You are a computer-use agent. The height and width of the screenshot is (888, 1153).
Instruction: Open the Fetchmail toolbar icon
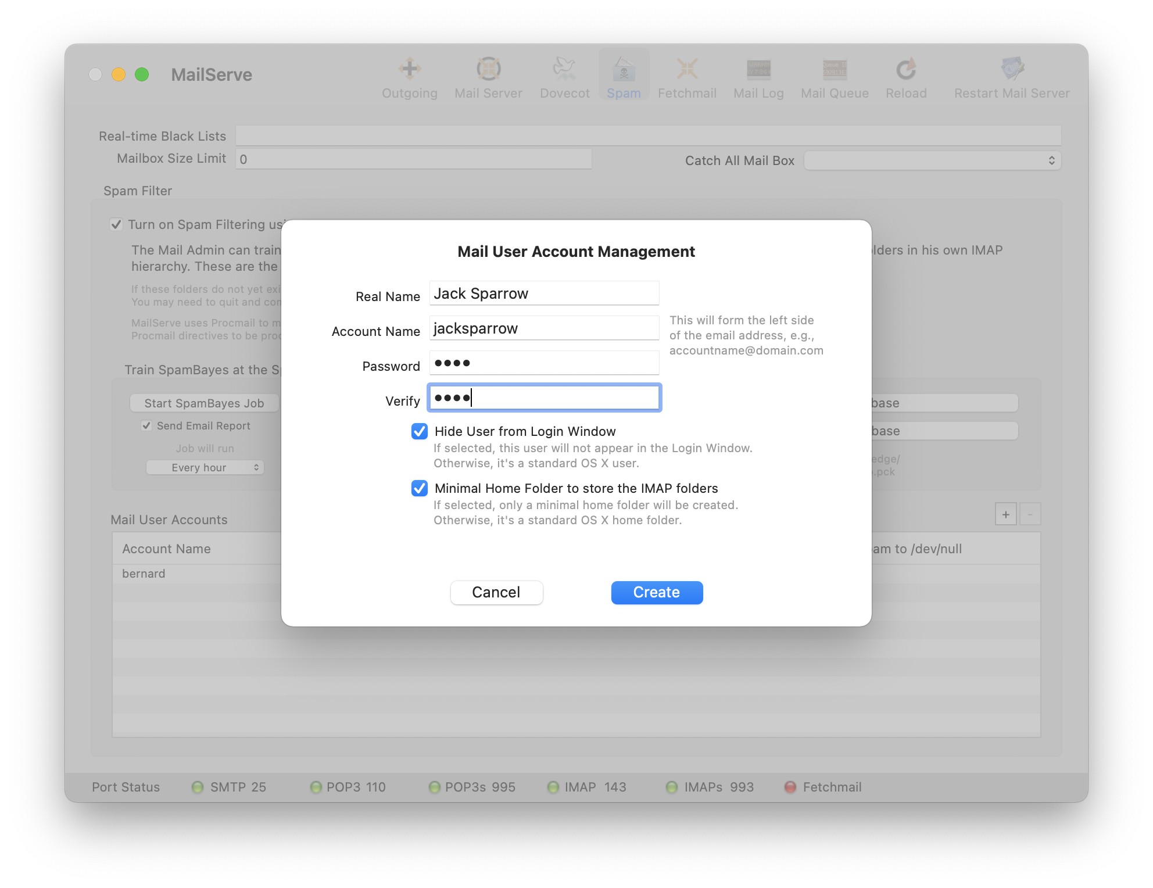coord(687,69)
